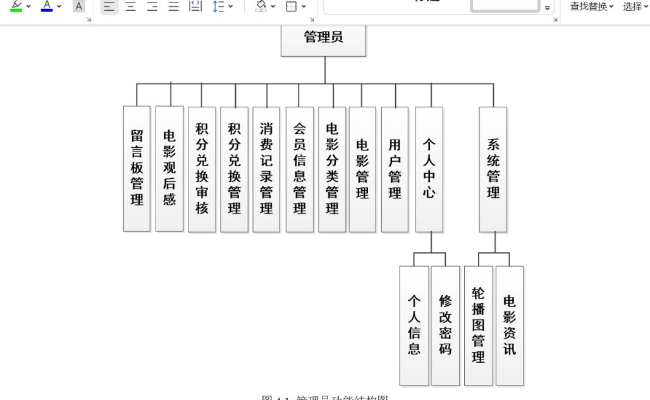Click the borders icon

pos(291,6)
